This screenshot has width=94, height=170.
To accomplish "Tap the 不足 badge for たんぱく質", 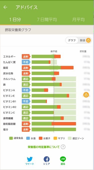I will [x=26, y=62].
